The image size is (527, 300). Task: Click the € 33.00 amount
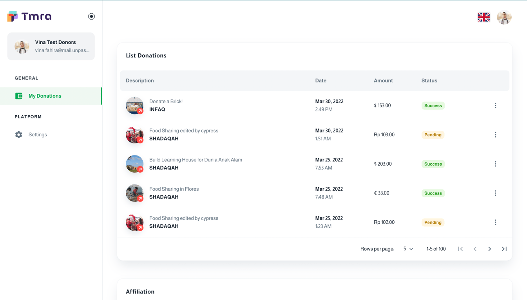(x=382, y=193)
